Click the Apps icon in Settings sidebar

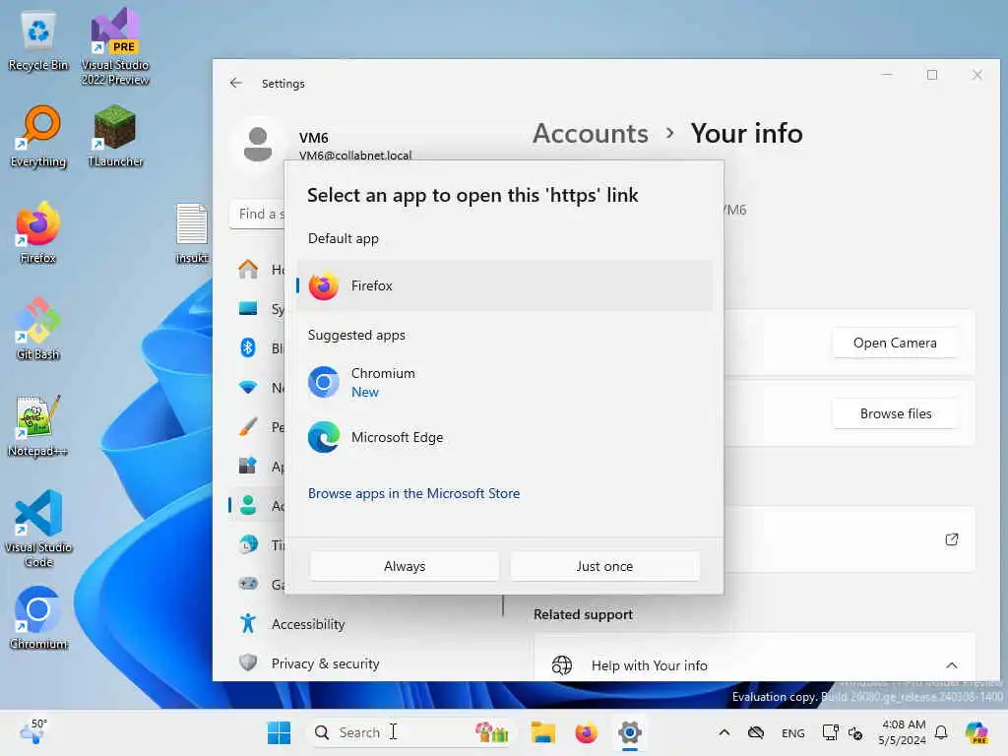pos(248,466)
